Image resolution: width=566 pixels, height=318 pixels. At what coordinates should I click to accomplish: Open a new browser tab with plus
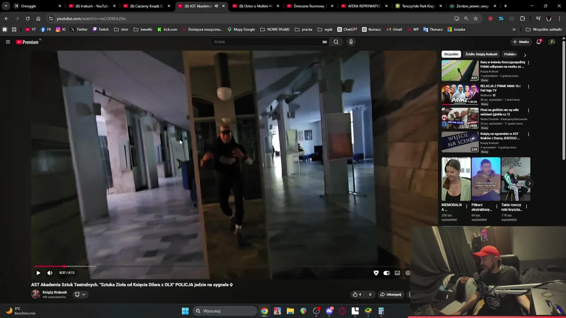505,6
